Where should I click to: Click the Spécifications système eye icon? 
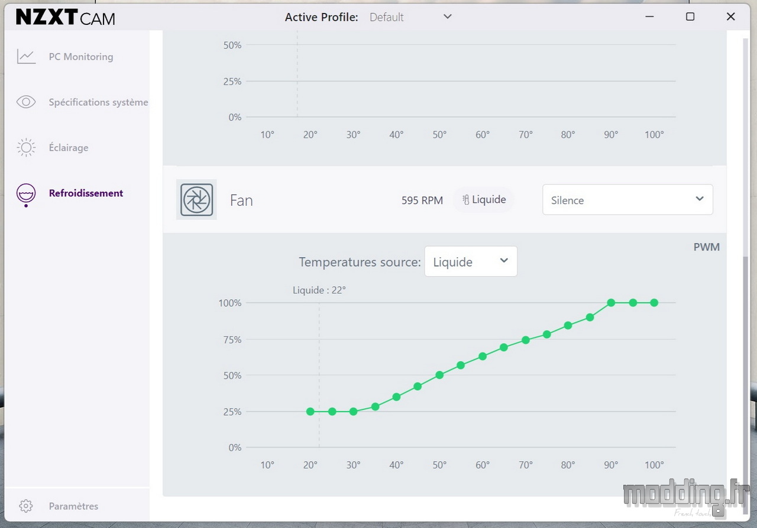point(26,102)
